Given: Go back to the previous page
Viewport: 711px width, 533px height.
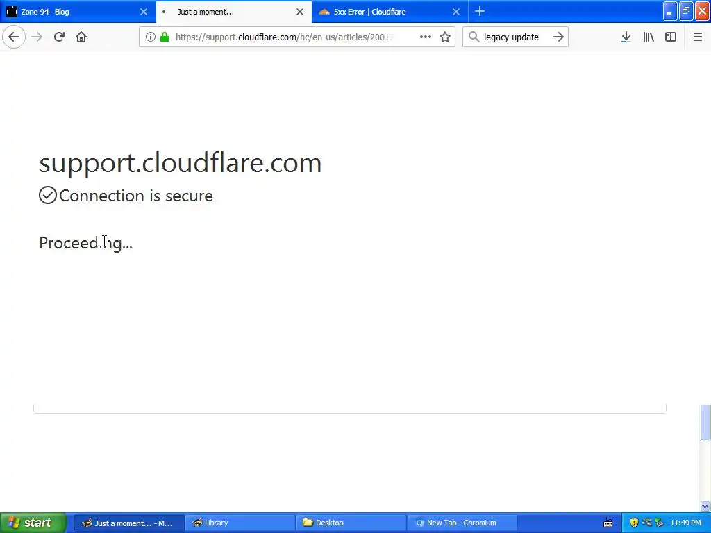Looking at the screenshot, I should [x=14, y=37].
